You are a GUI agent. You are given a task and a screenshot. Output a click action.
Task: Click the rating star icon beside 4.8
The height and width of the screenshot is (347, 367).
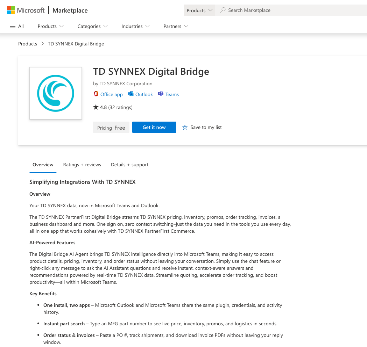tap(96, 107)
